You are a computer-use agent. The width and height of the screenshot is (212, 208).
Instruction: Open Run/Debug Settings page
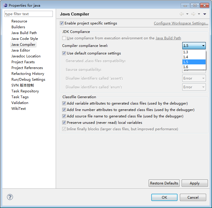coord(28,80)
